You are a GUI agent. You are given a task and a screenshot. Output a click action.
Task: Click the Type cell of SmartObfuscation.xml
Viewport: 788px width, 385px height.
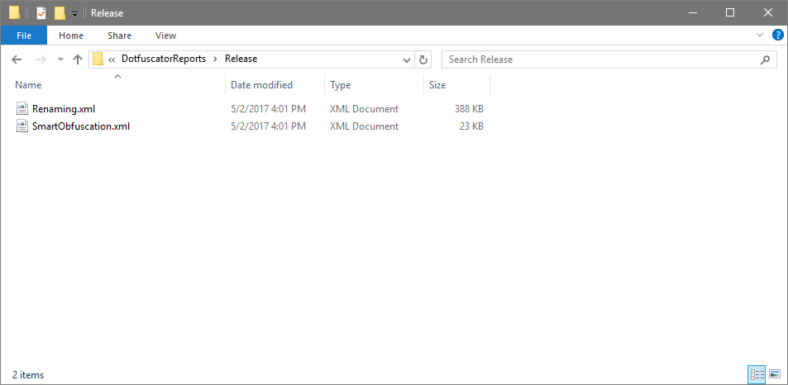pos(364,126)
